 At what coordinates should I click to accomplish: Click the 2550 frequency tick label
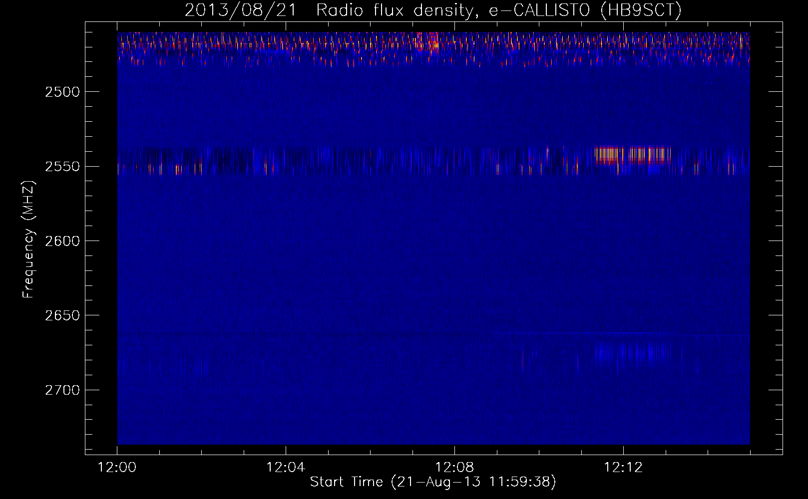[62, 166]
